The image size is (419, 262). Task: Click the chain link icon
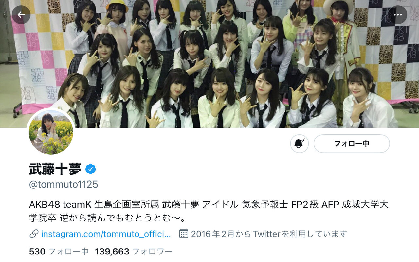pos(34,234)
